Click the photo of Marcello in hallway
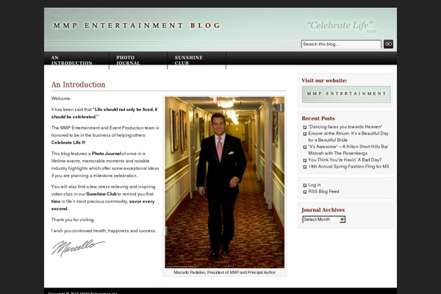Viewport: 441px width, 294px height. [224, 182]
